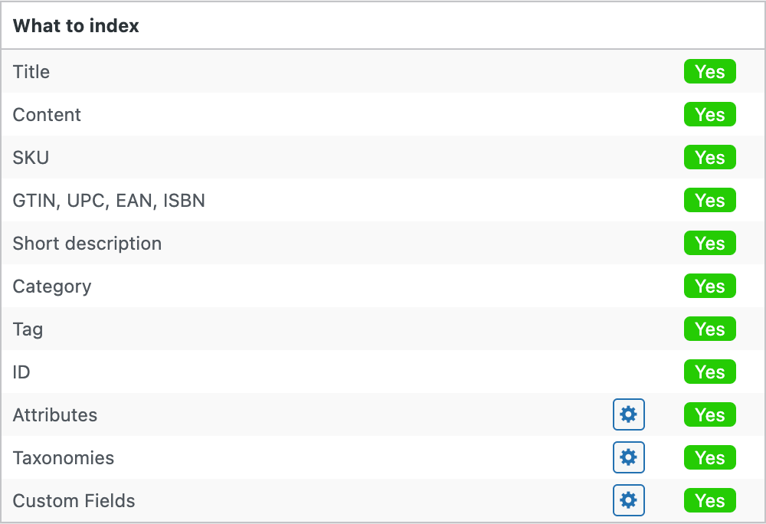Viewport: 766px width, 524px height.
Task: Click the Taxonomies gear icon
Action: [x=628, y=458]
